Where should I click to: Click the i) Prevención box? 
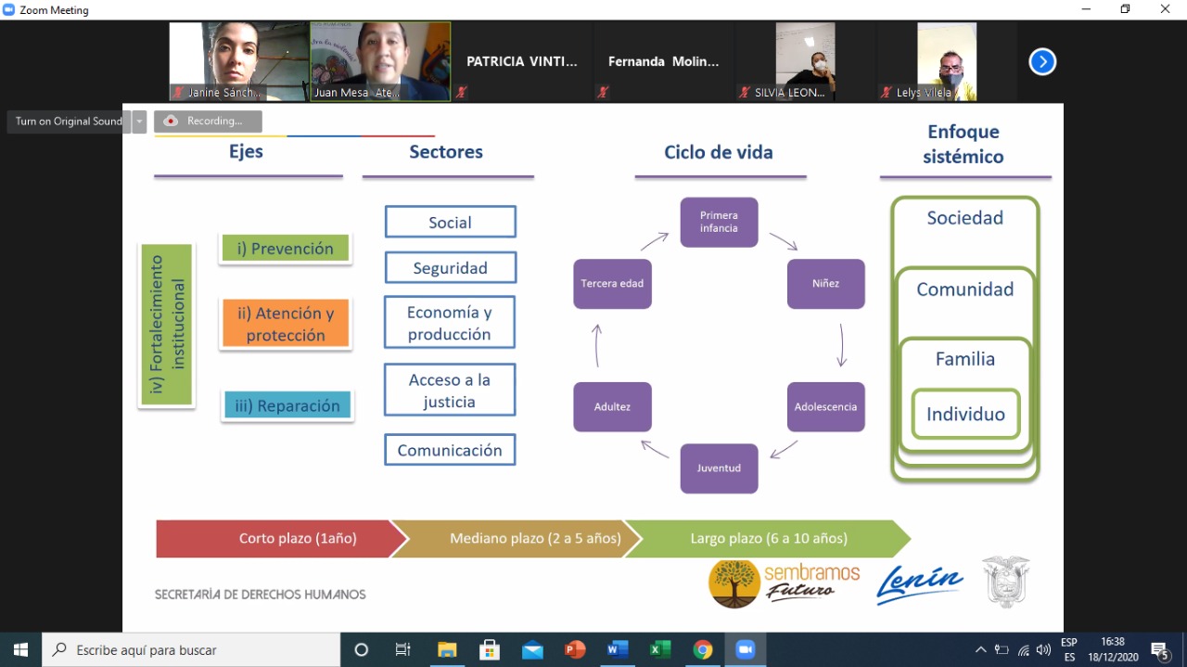coord(285,249)
